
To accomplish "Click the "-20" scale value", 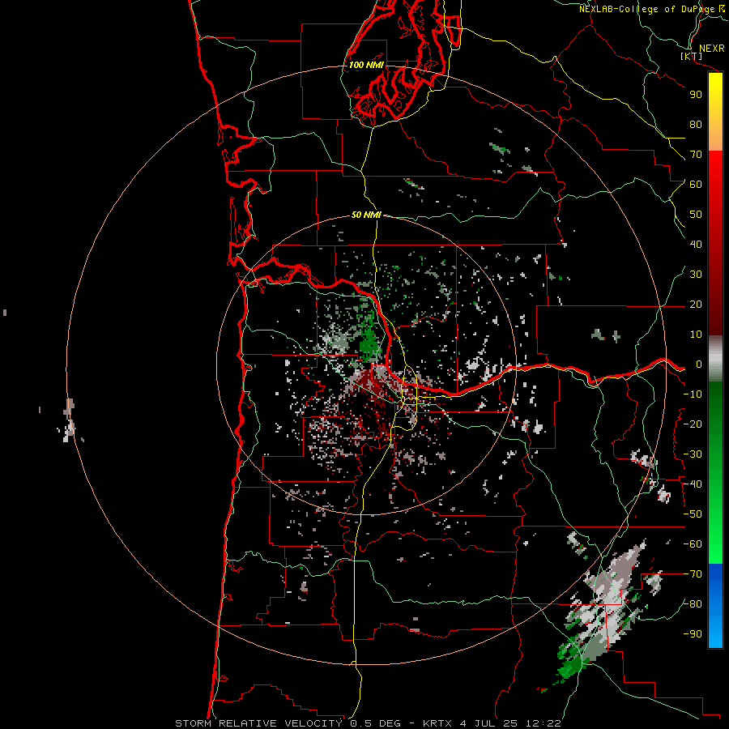I will 693,424.
